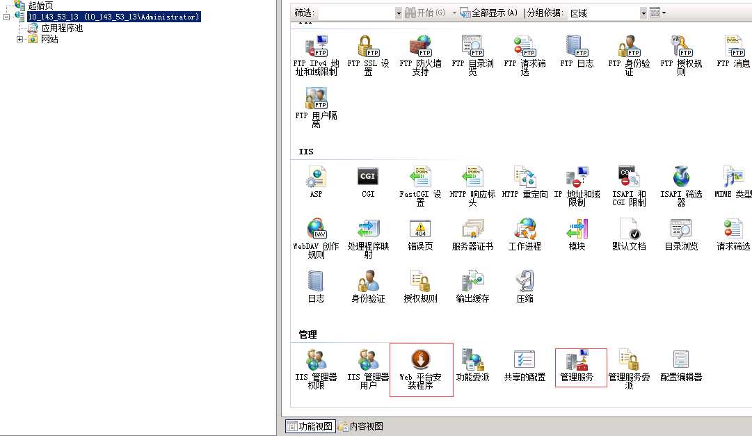Select the 10_143_53_13 server node
752x436 pixels.
(113, 17)
